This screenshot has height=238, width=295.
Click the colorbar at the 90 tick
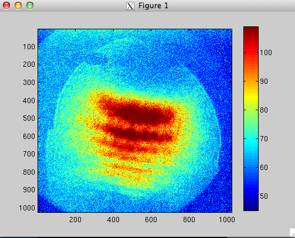click(251, 81)
